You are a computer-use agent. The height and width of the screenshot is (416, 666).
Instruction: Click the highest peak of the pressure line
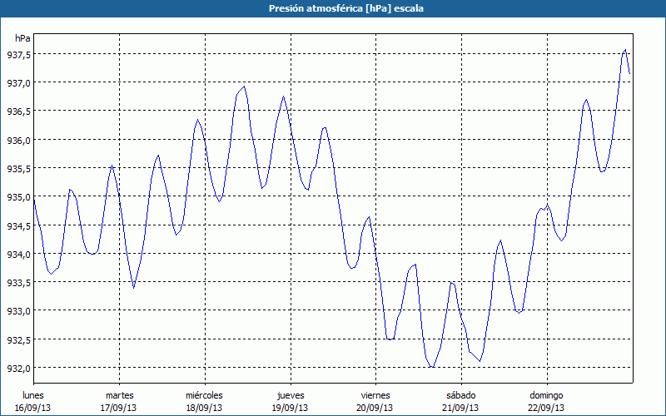[625, 50]
